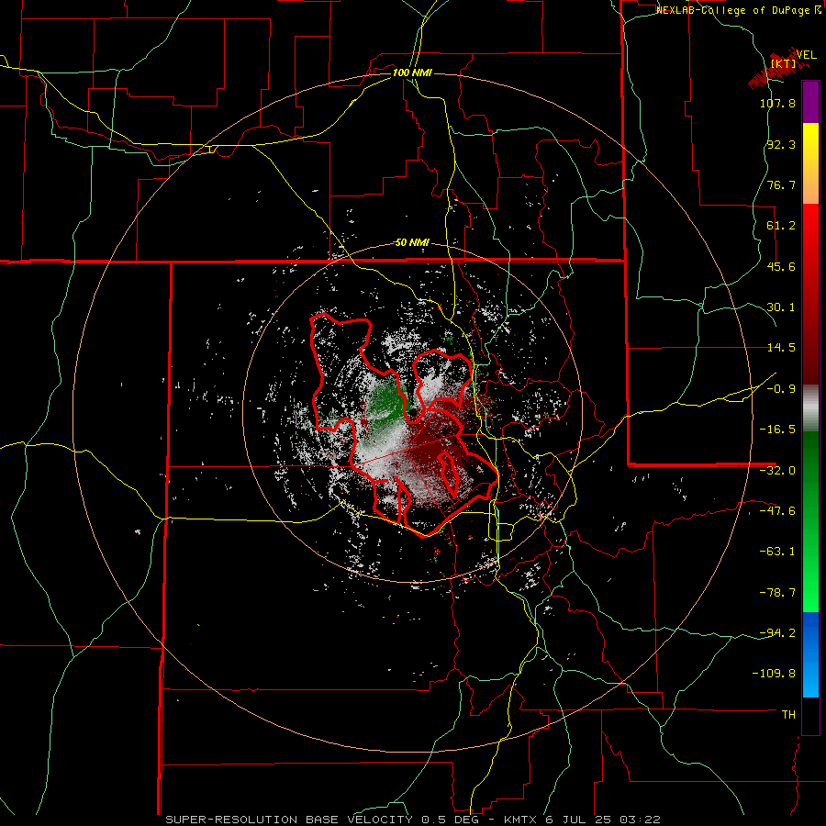Click the blue segment of the velocity color scale
The image size is (826, 826).
pyautogui.click(x=810, y=654)
